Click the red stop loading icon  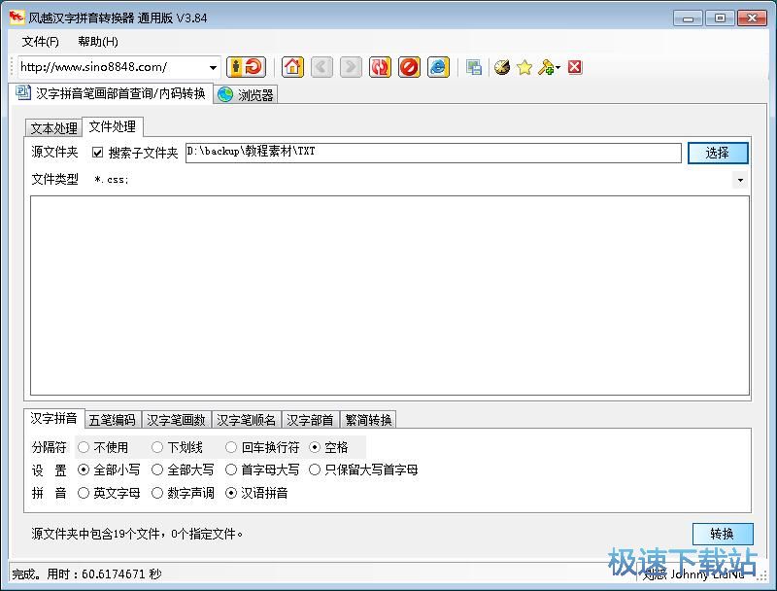click(409, 67)
